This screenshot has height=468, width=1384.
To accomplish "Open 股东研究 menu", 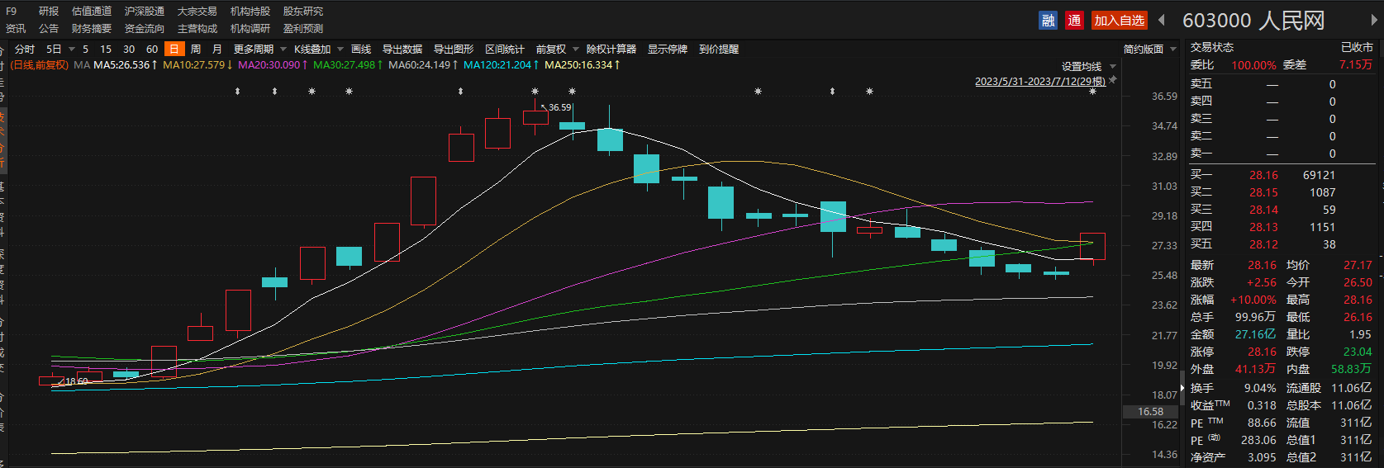I will [303, 12].
